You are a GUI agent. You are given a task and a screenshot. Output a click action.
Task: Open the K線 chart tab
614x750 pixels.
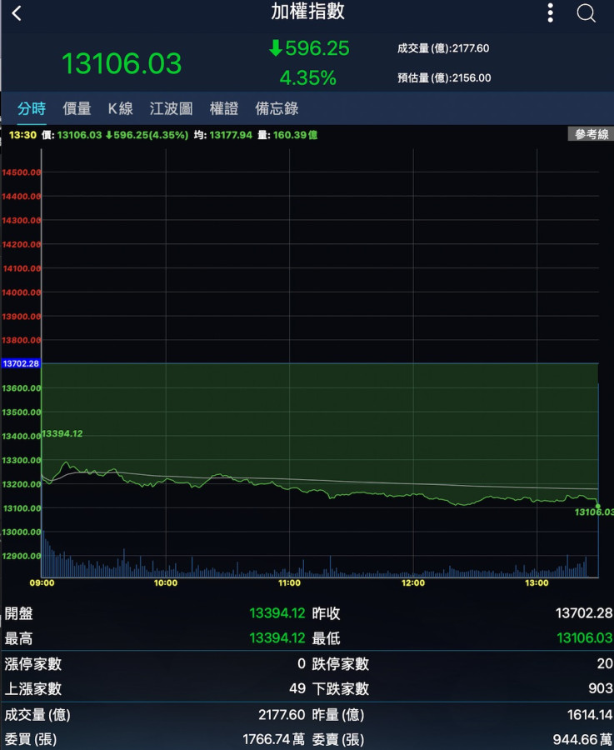[x=120, y=108]
